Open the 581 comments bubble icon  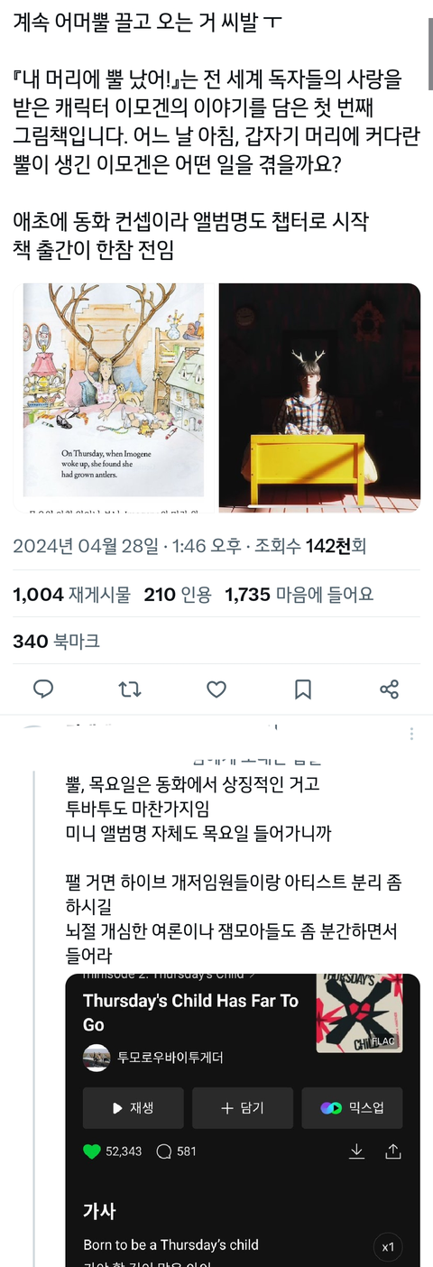(x=164, y=1151)
